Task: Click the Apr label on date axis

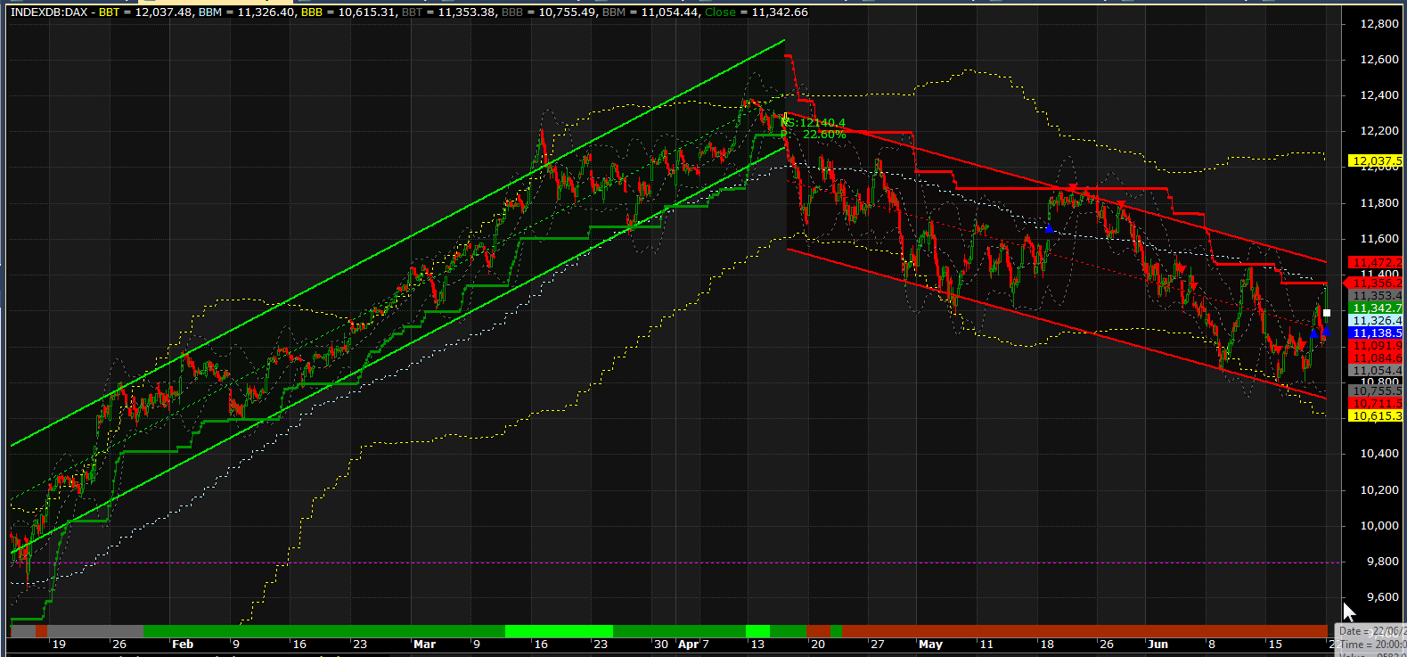Action: click(688, 644)
